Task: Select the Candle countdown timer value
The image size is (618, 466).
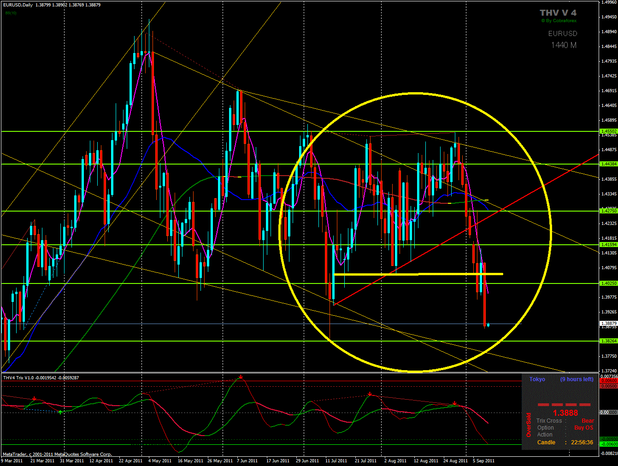Action: tap(582, 442)
